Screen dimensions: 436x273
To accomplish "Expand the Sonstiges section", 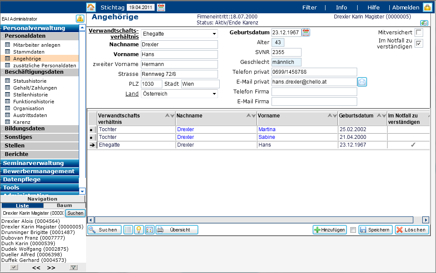I will pyautogui.click(x=40, y=137).
